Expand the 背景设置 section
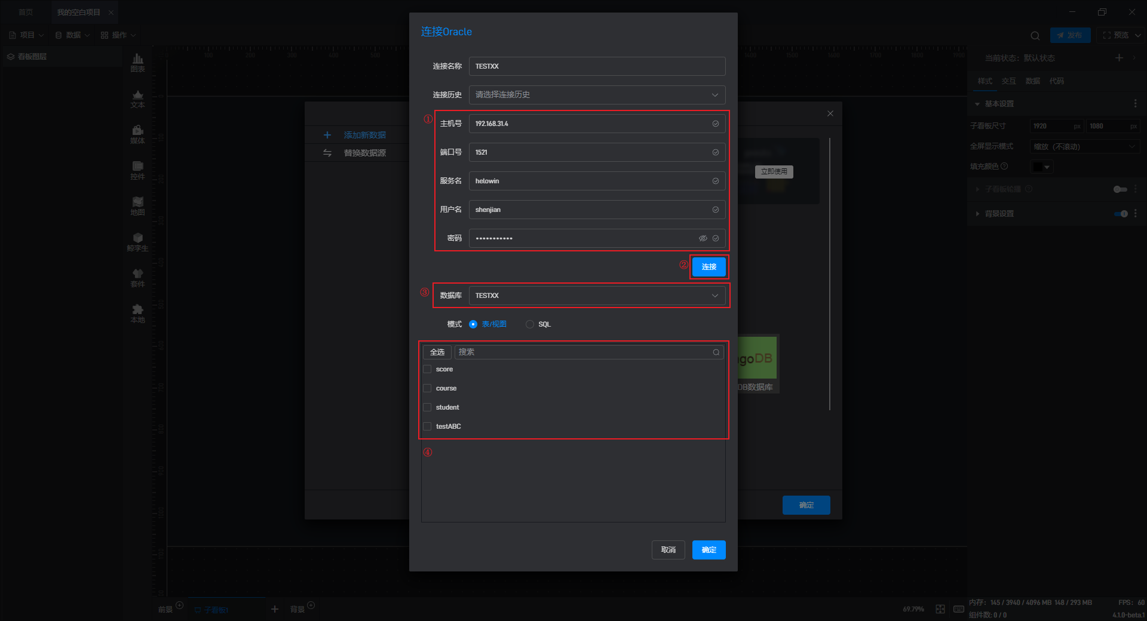Screen dimensions: 1147x621 (977, 213)
